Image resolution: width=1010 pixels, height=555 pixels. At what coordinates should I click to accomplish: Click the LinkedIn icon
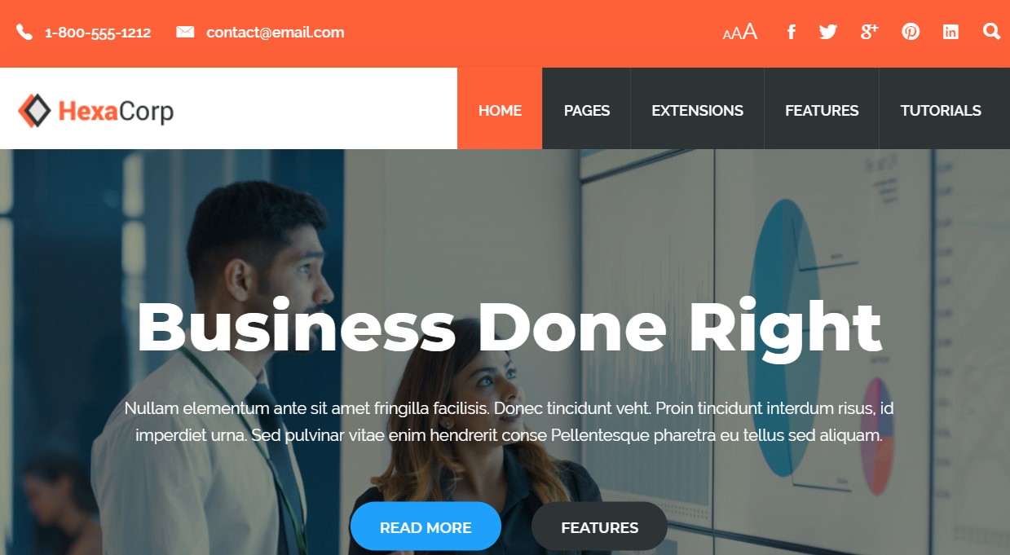(950, 32)
